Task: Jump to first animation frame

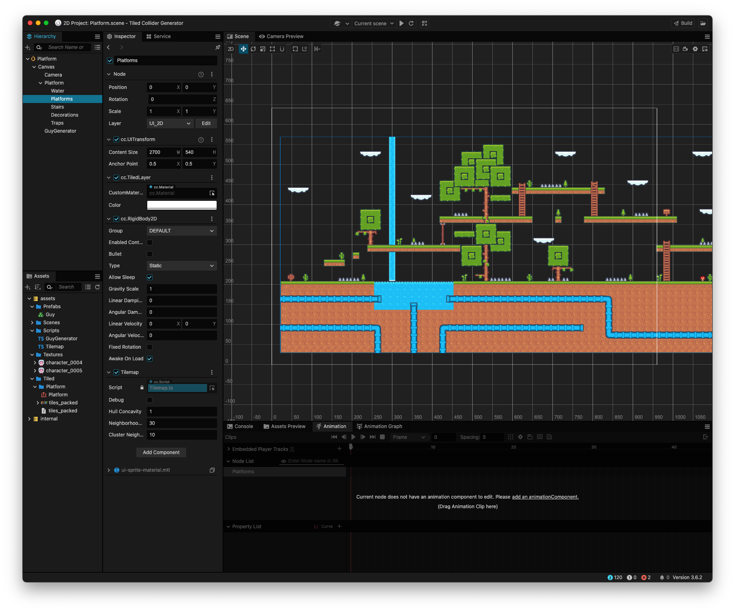Action: click(334, 437)
